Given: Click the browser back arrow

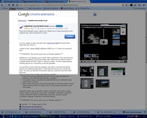Looking at the screenshot, I should 2,5.
